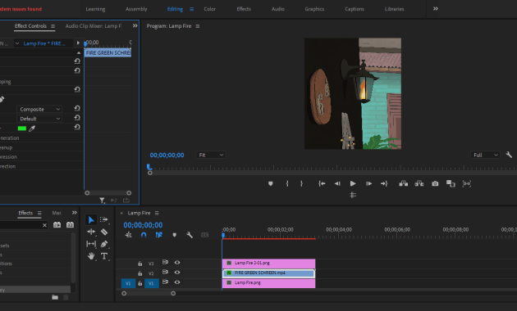Open Program: Lamp Fire panel menu
Screen dimensions: 517x311
pyautogui.click(x=198, y=26)
